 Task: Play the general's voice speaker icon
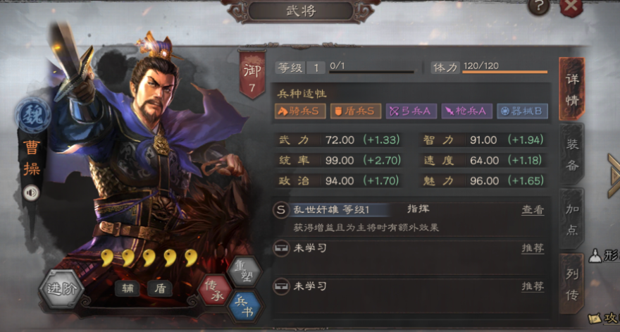coord(31,193)
